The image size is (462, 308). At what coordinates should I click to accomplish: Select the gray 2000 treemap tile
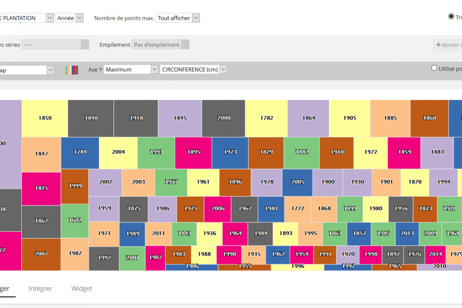(223, 118)
